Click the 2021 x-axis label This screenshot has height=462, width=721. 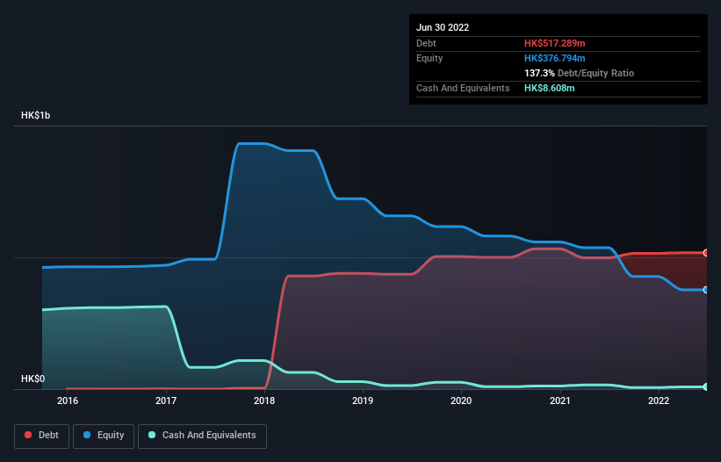[x=560, y=401]
